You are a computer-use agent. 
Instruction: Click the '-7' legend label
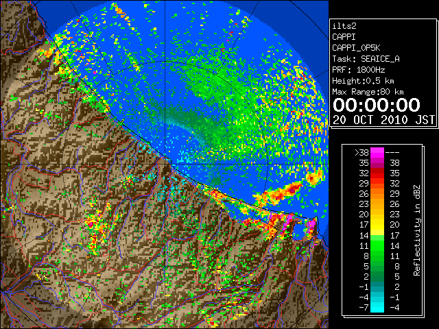point(364,308)
